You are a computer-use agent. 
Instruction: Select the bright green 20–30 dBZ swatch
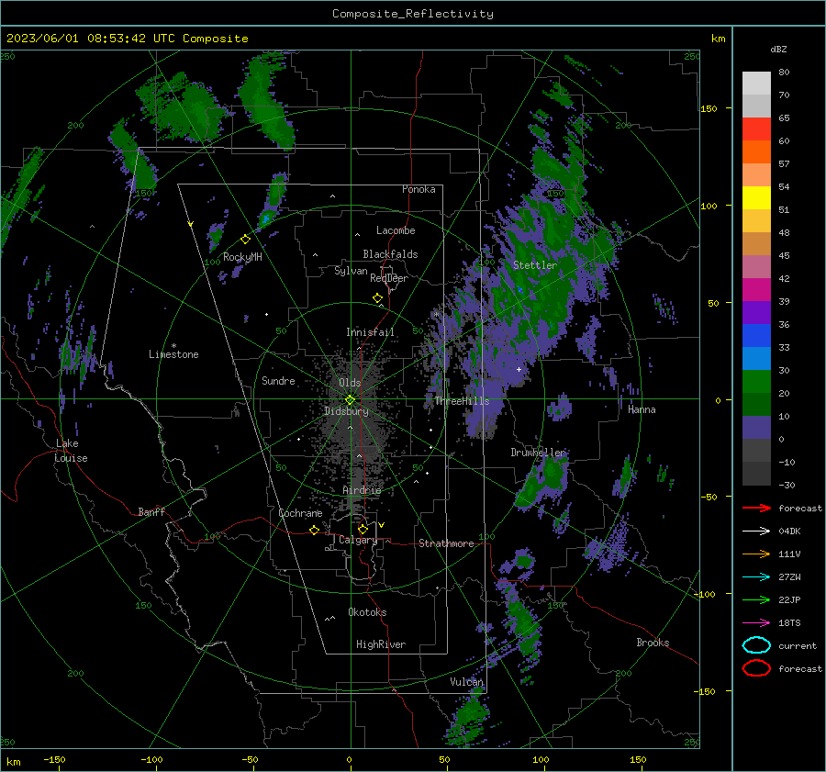point(756,382)
